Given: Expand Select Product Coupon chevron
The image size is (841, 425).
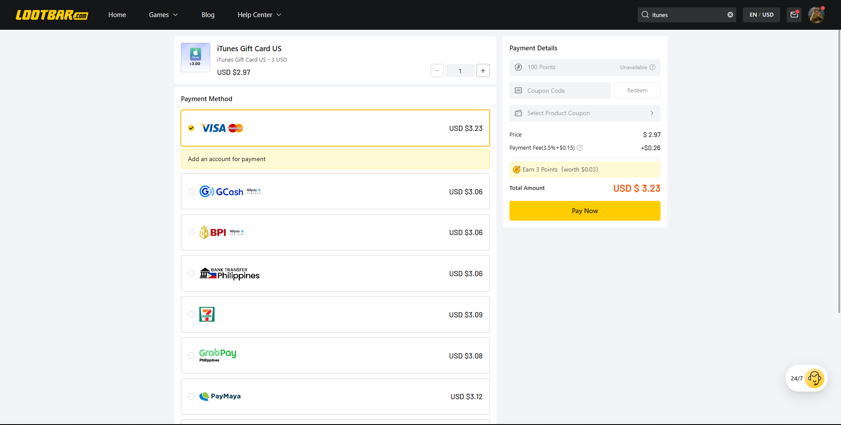Looking at the screenshot, I should [x=652, y=113].
